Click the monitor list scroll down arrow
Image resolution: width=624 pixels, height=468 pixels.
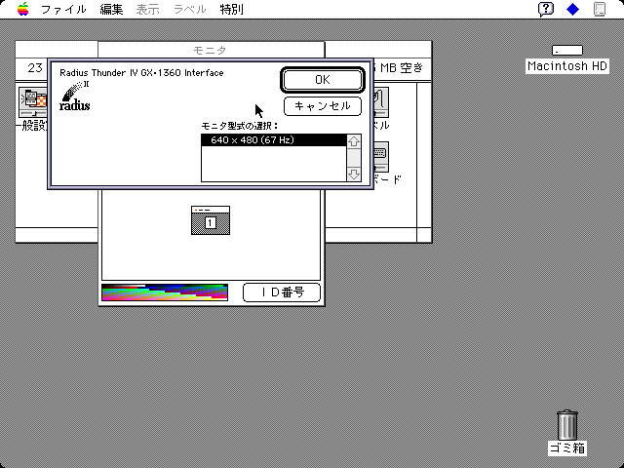click(x=354, y=175)
